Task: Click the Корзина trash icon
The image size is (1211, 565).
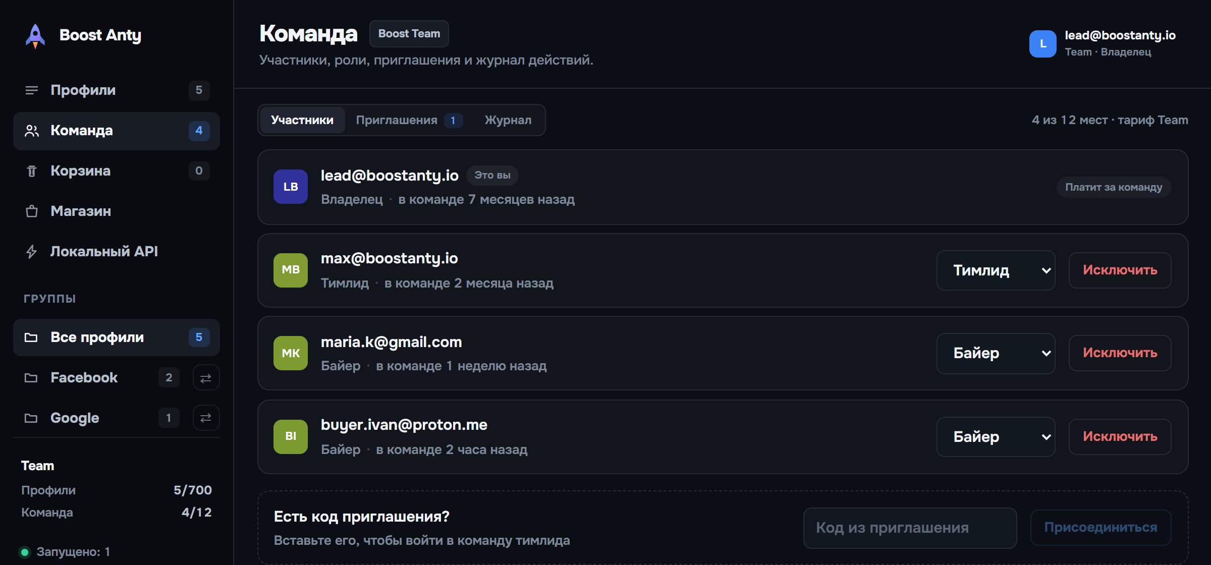Action: 32,171
